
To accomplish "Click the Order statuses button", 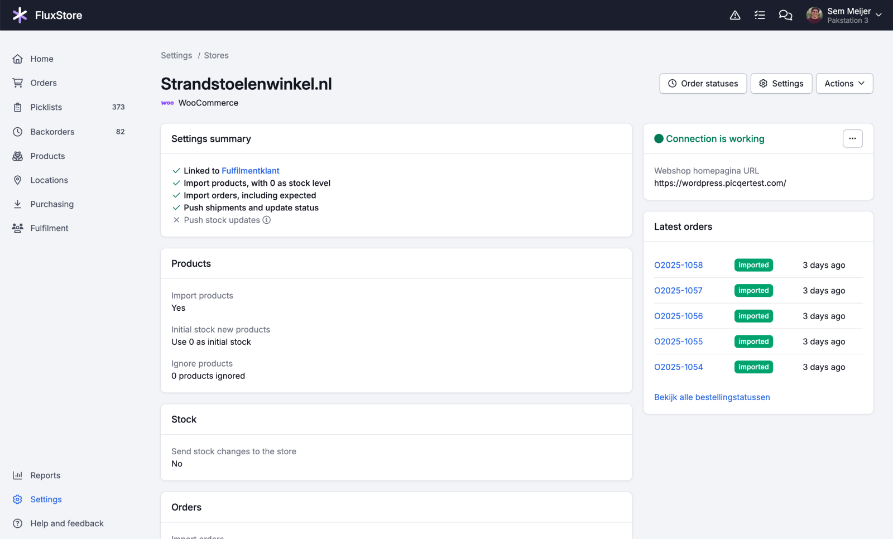I will (x=703, y=84).
